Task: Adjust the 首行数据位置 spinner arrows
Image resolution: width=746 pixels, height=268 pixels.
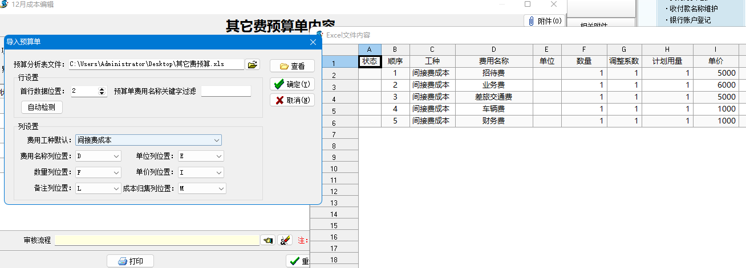Action: click(102, 91)
